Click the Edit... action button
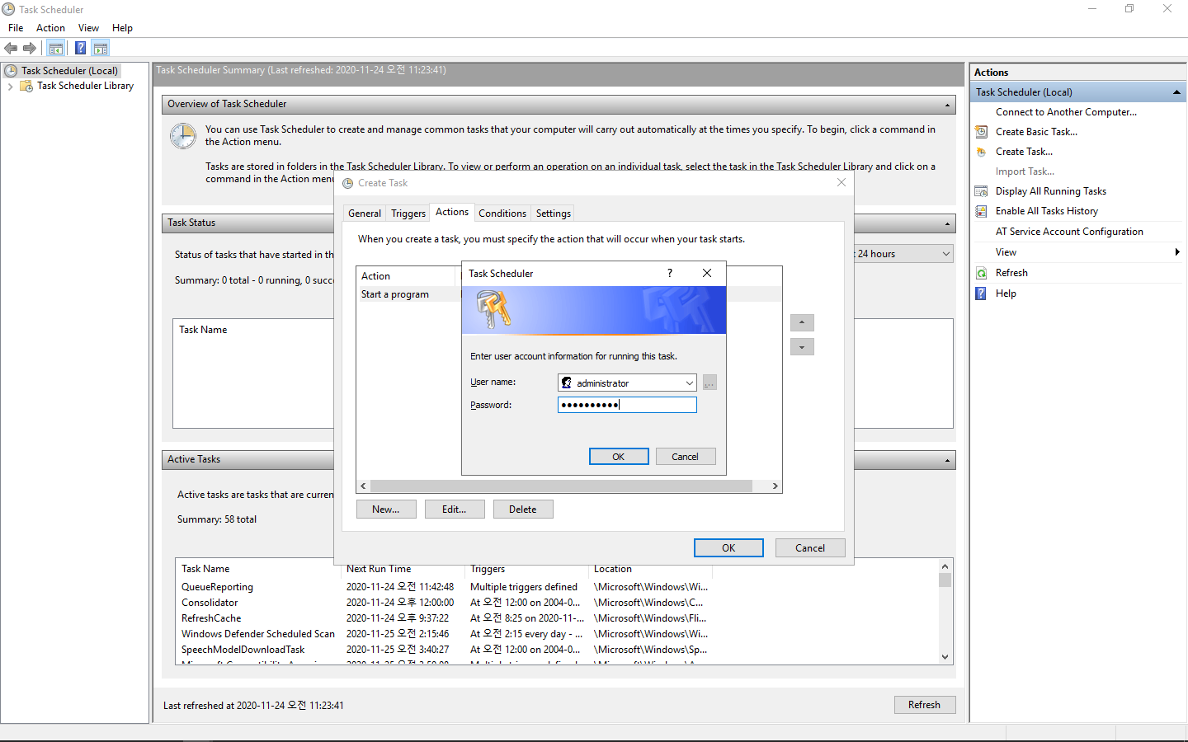The height and width of the screenshot is (742, 1188). point(455,510)
